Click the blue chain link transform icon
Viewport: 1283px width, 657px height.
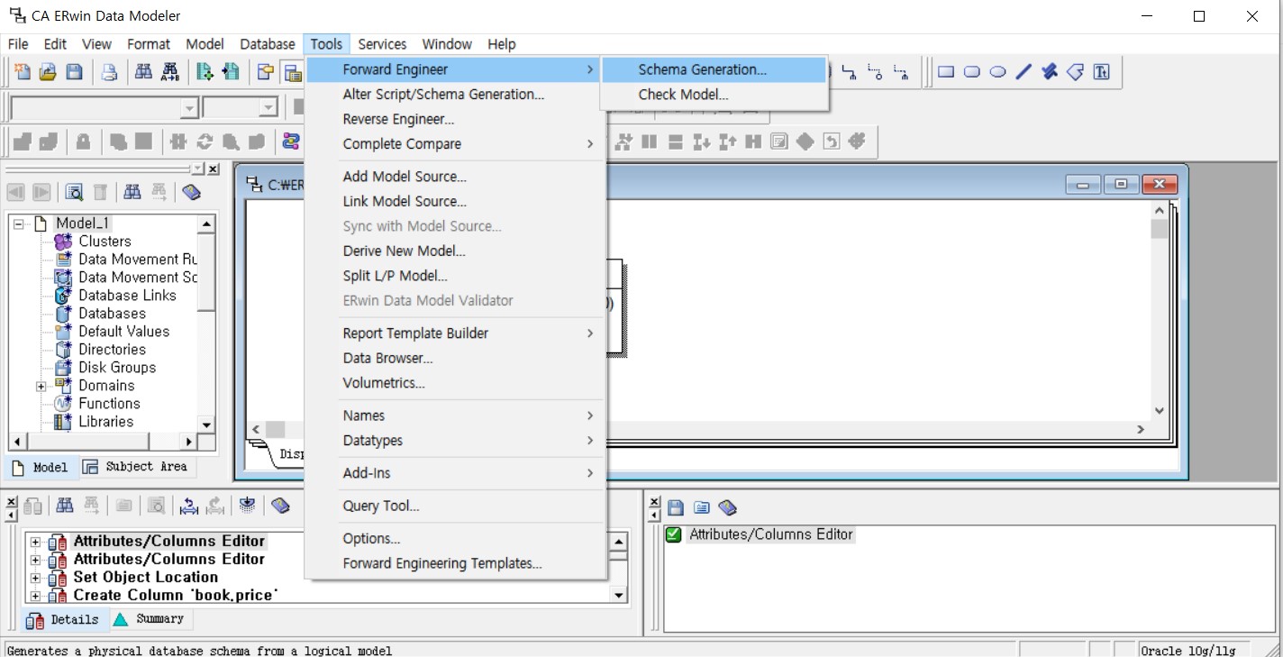click(291, 141)
